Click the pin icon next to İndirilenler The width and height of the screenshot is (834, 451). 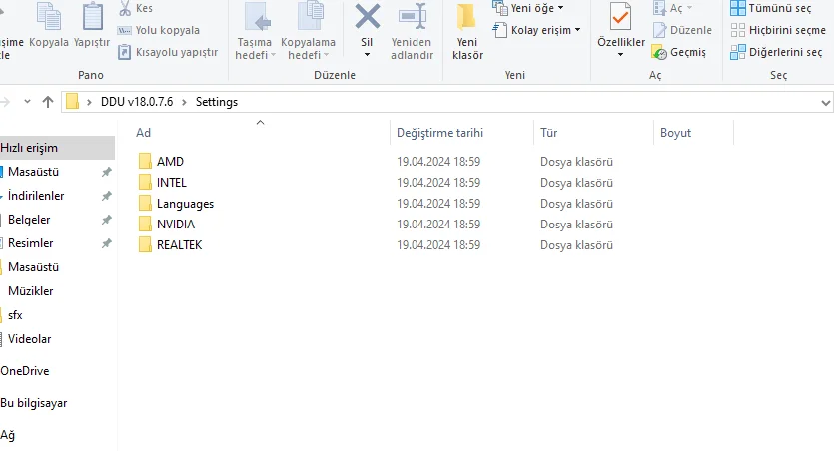[107, 196]
